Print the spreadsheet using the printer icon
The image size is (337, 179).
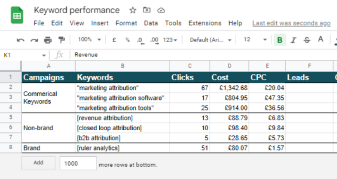[x=48, y=40]
